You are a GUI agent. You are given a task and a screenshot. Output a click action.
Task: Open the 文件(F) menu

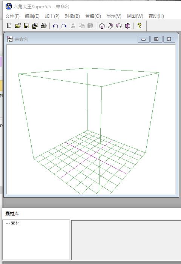pyautogui.click(x=12, y=16)
